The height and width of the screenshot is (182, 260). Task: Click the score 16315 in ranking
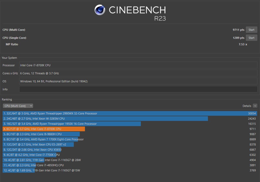click(252, 124)
